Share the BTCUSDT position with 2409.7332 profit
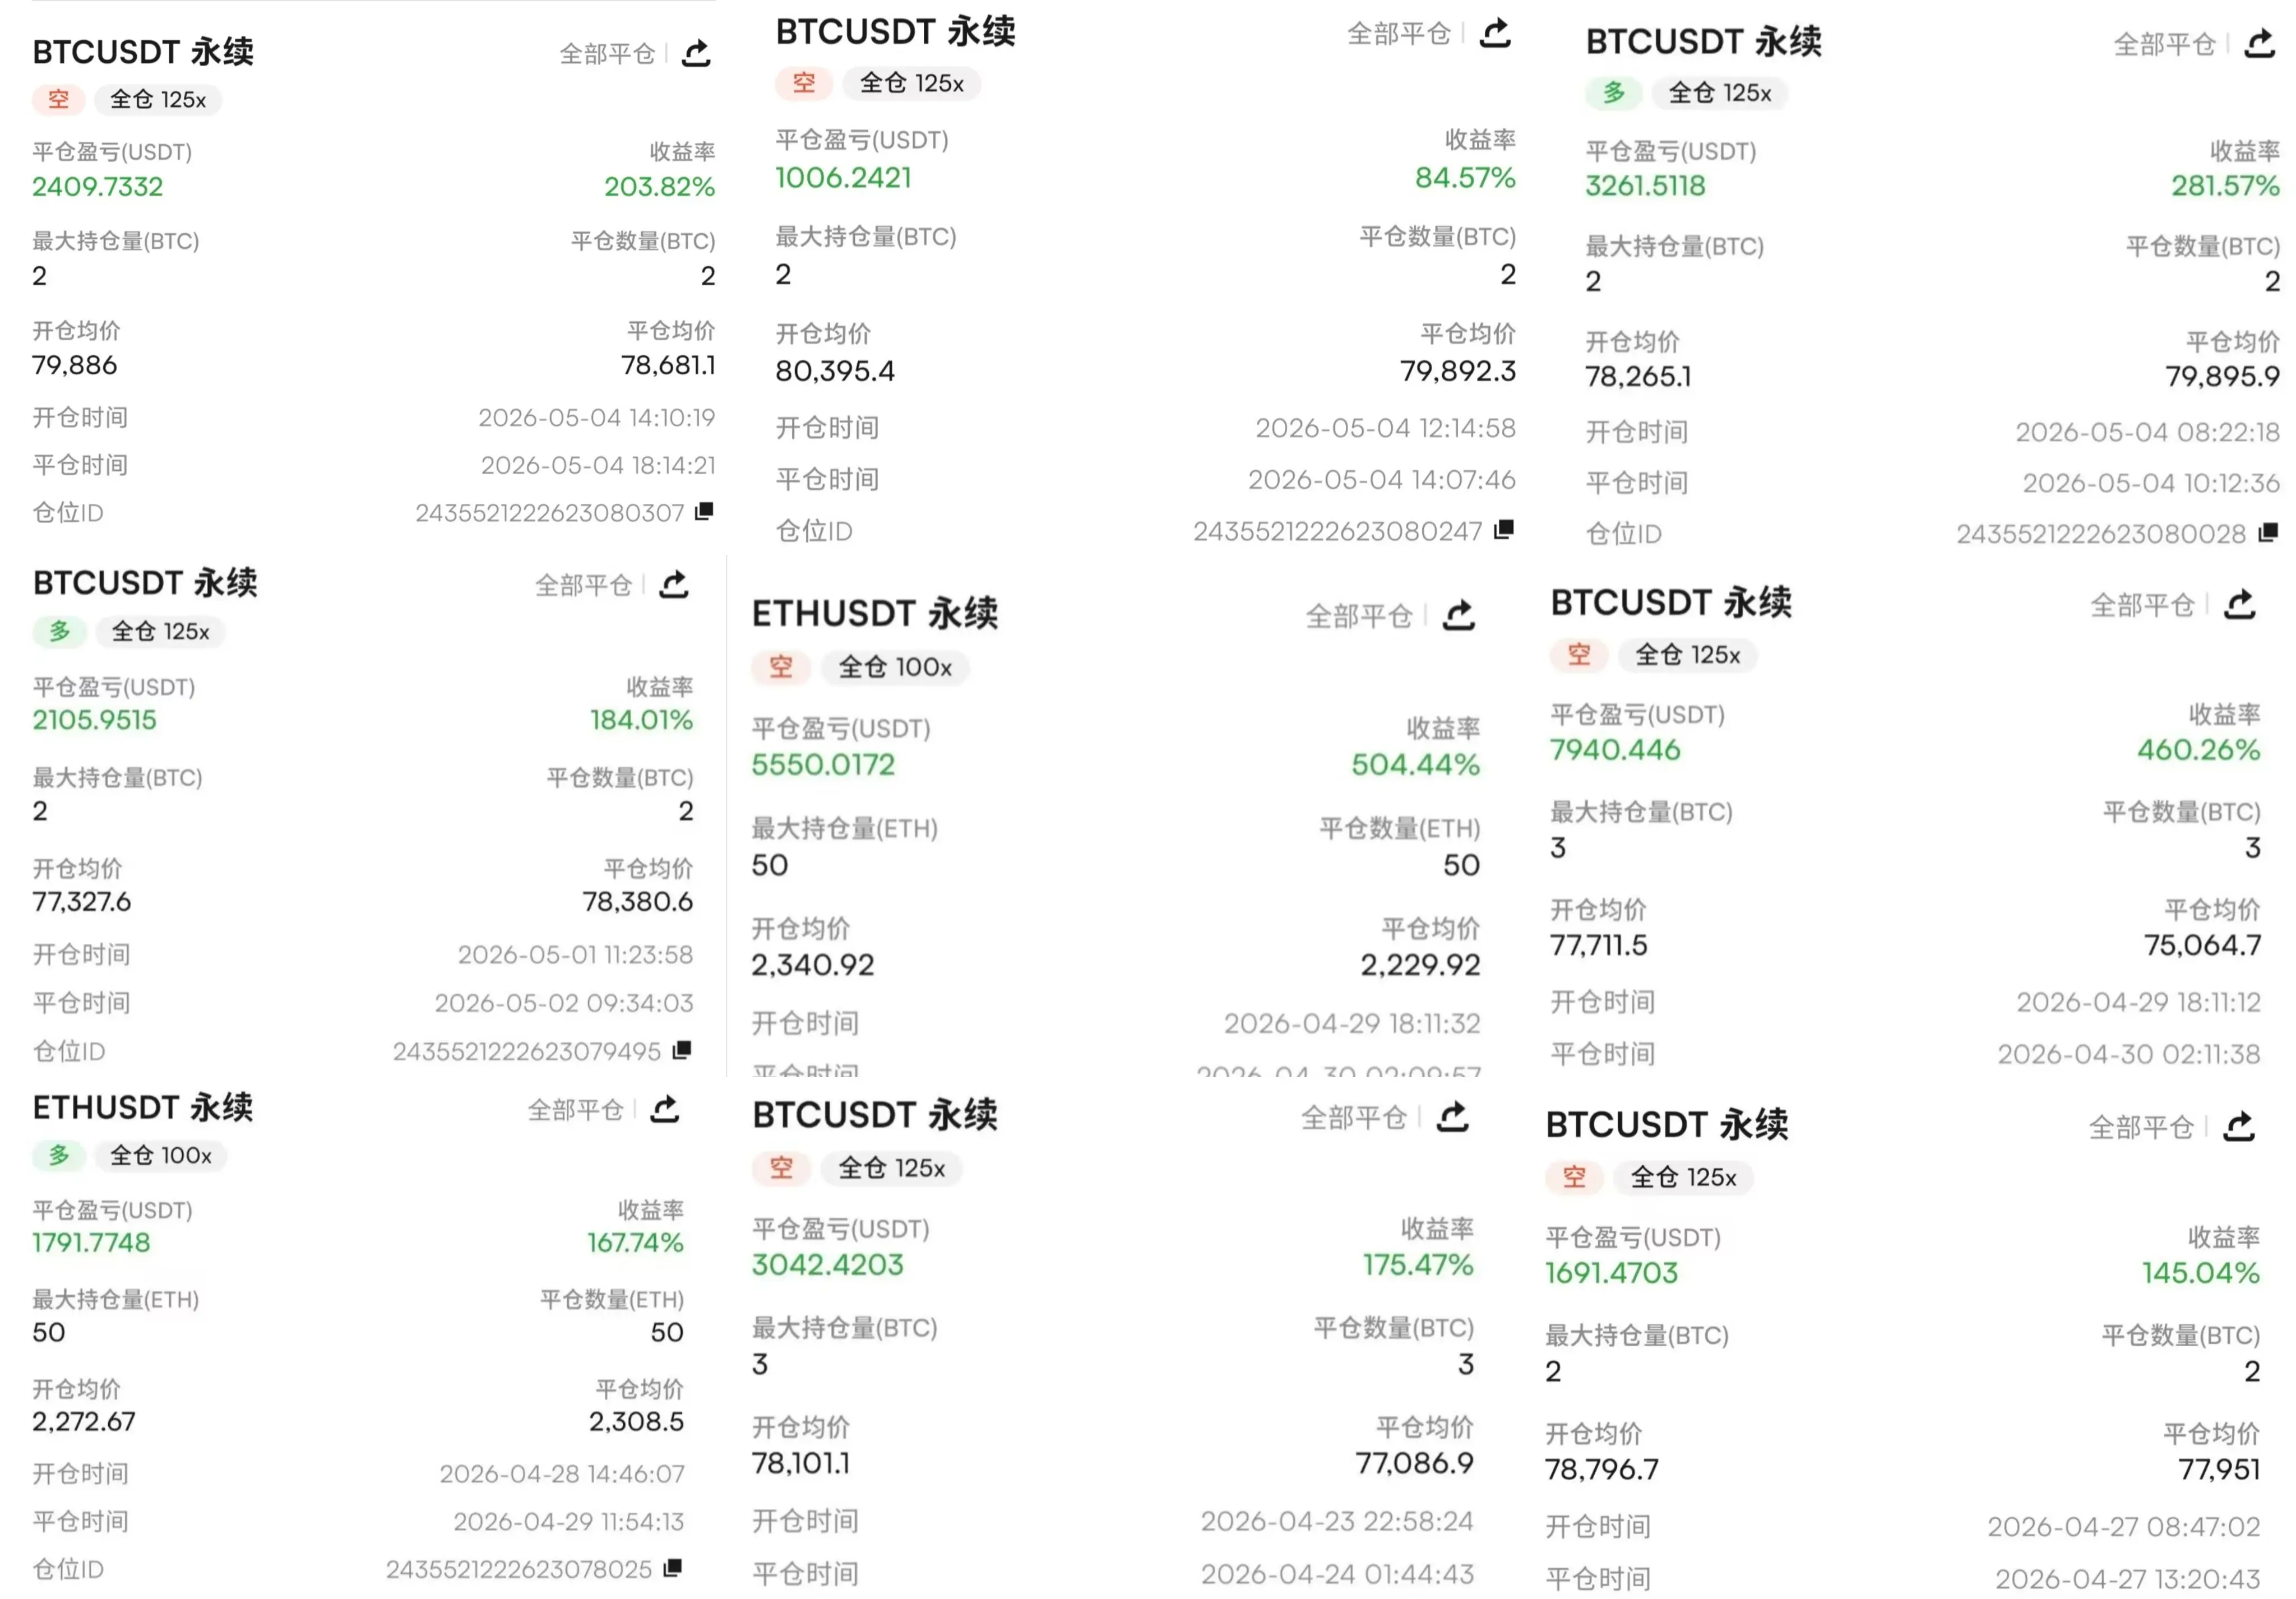This screenshot has width=2296, height=1599. point(696,53)
